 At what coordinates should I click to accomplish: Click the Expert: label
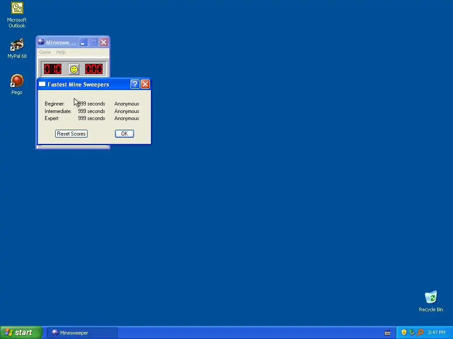[52, 118]
